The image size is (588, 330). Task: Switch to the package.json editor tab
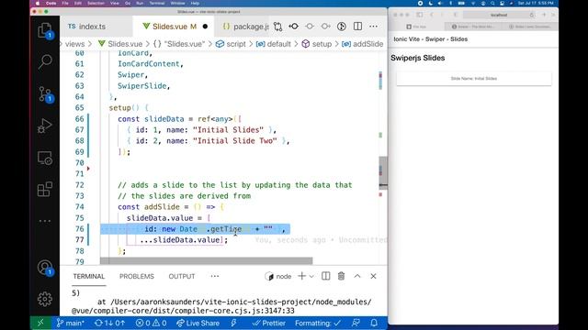pos(245,27)
